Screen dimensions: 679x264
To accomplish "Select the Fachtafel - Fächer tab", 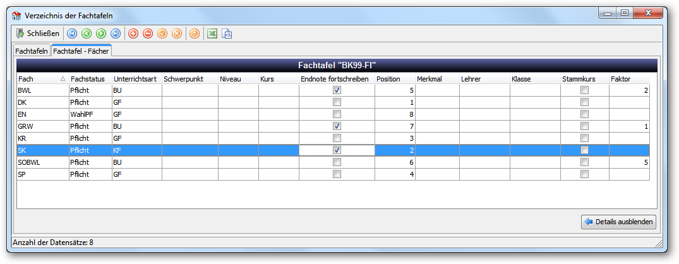I will click(81, 51).
